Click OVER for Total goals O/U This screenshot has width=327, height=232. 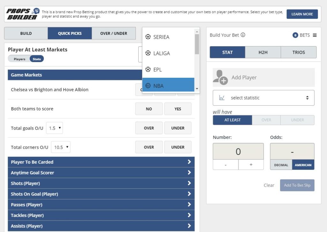(149, 128)
